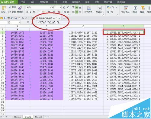
Task: Select column C header
Action: click(x=83, y=26)
